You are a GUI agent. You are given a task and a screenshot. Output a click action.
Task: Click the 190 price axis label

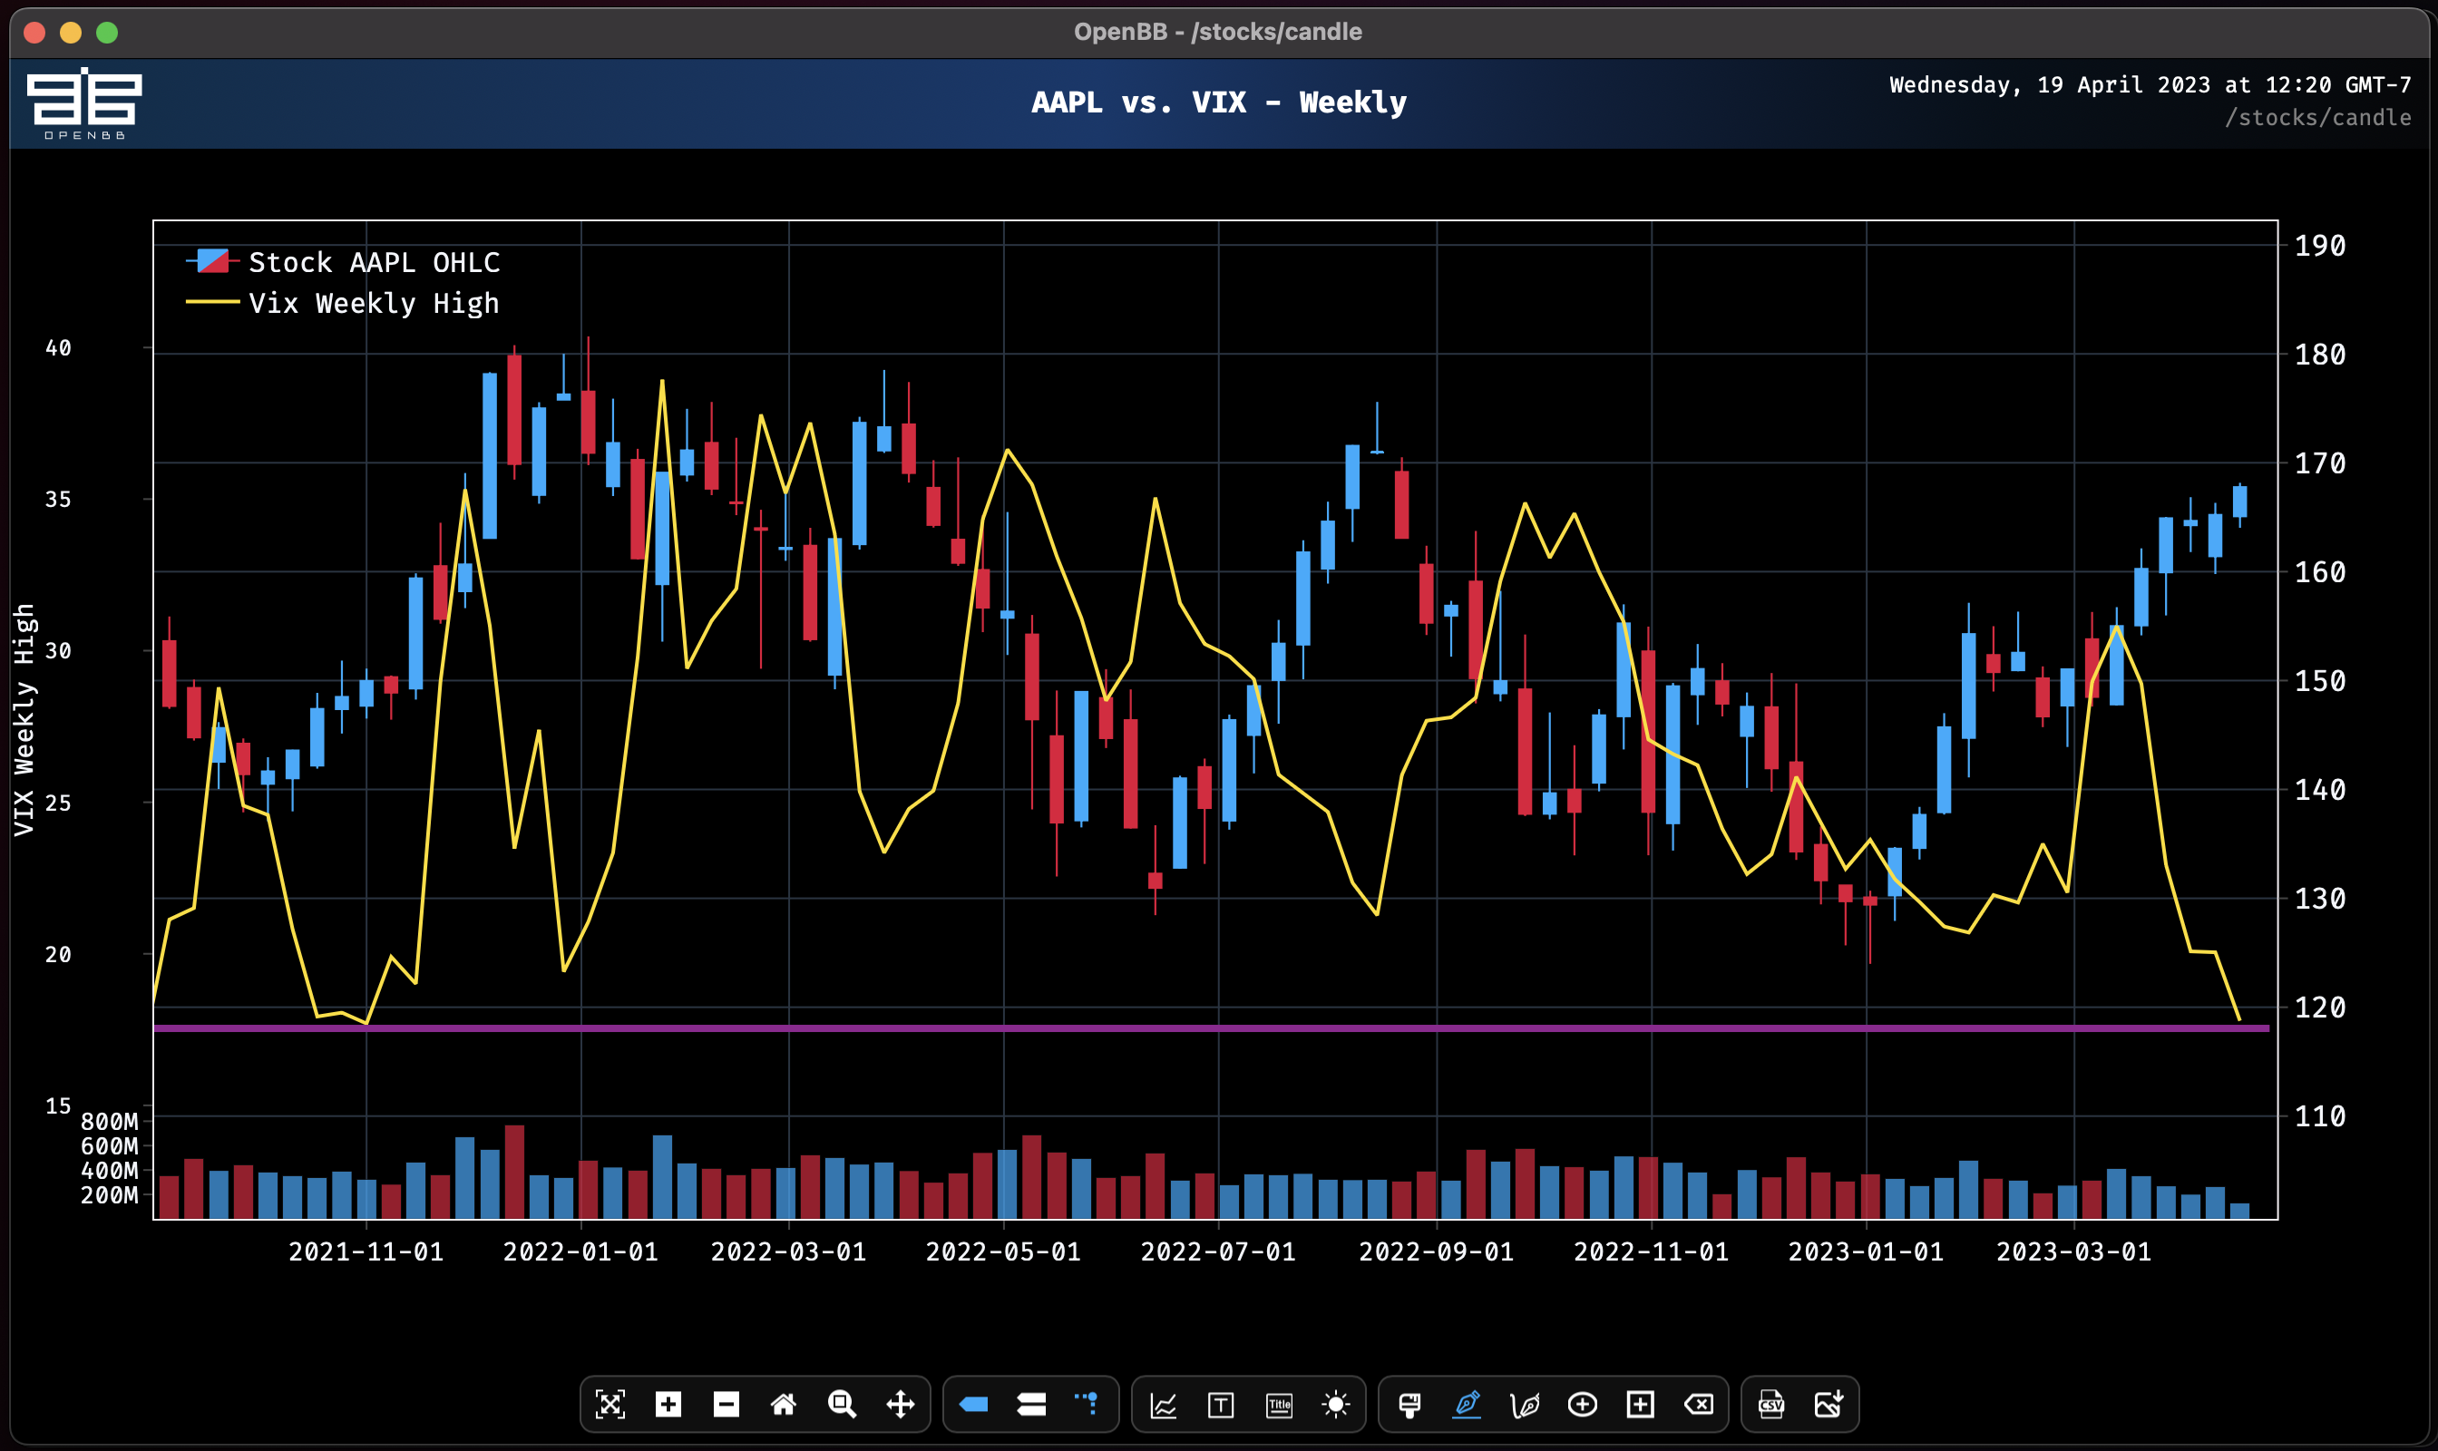(2320, 247)
